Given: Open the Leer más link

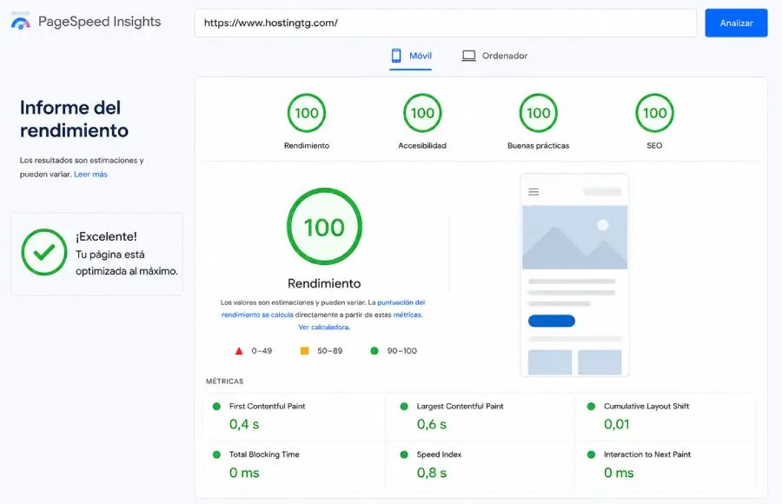Looking at the screenshot, I should (90, 174).
